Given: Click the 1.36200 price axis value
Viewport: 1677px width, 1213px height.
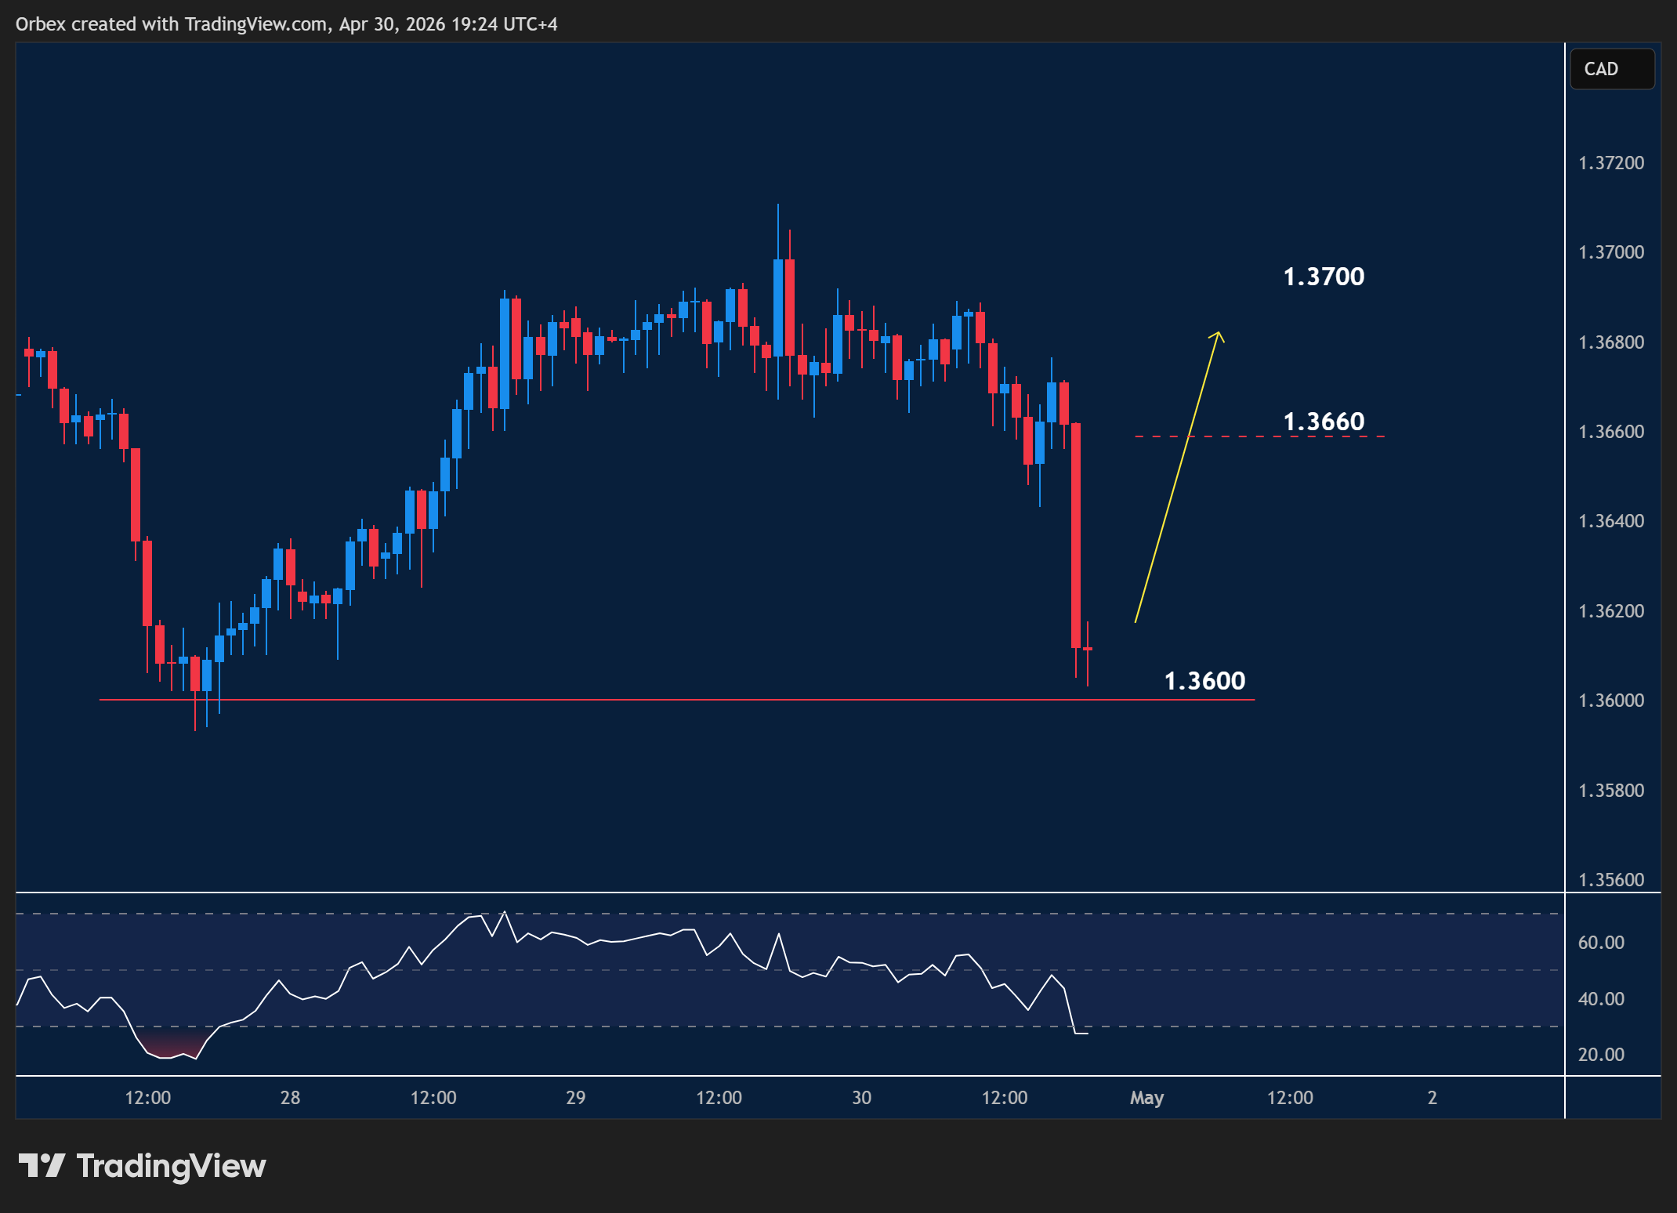Looking at the screenshot, I should tap(1611, 611).
